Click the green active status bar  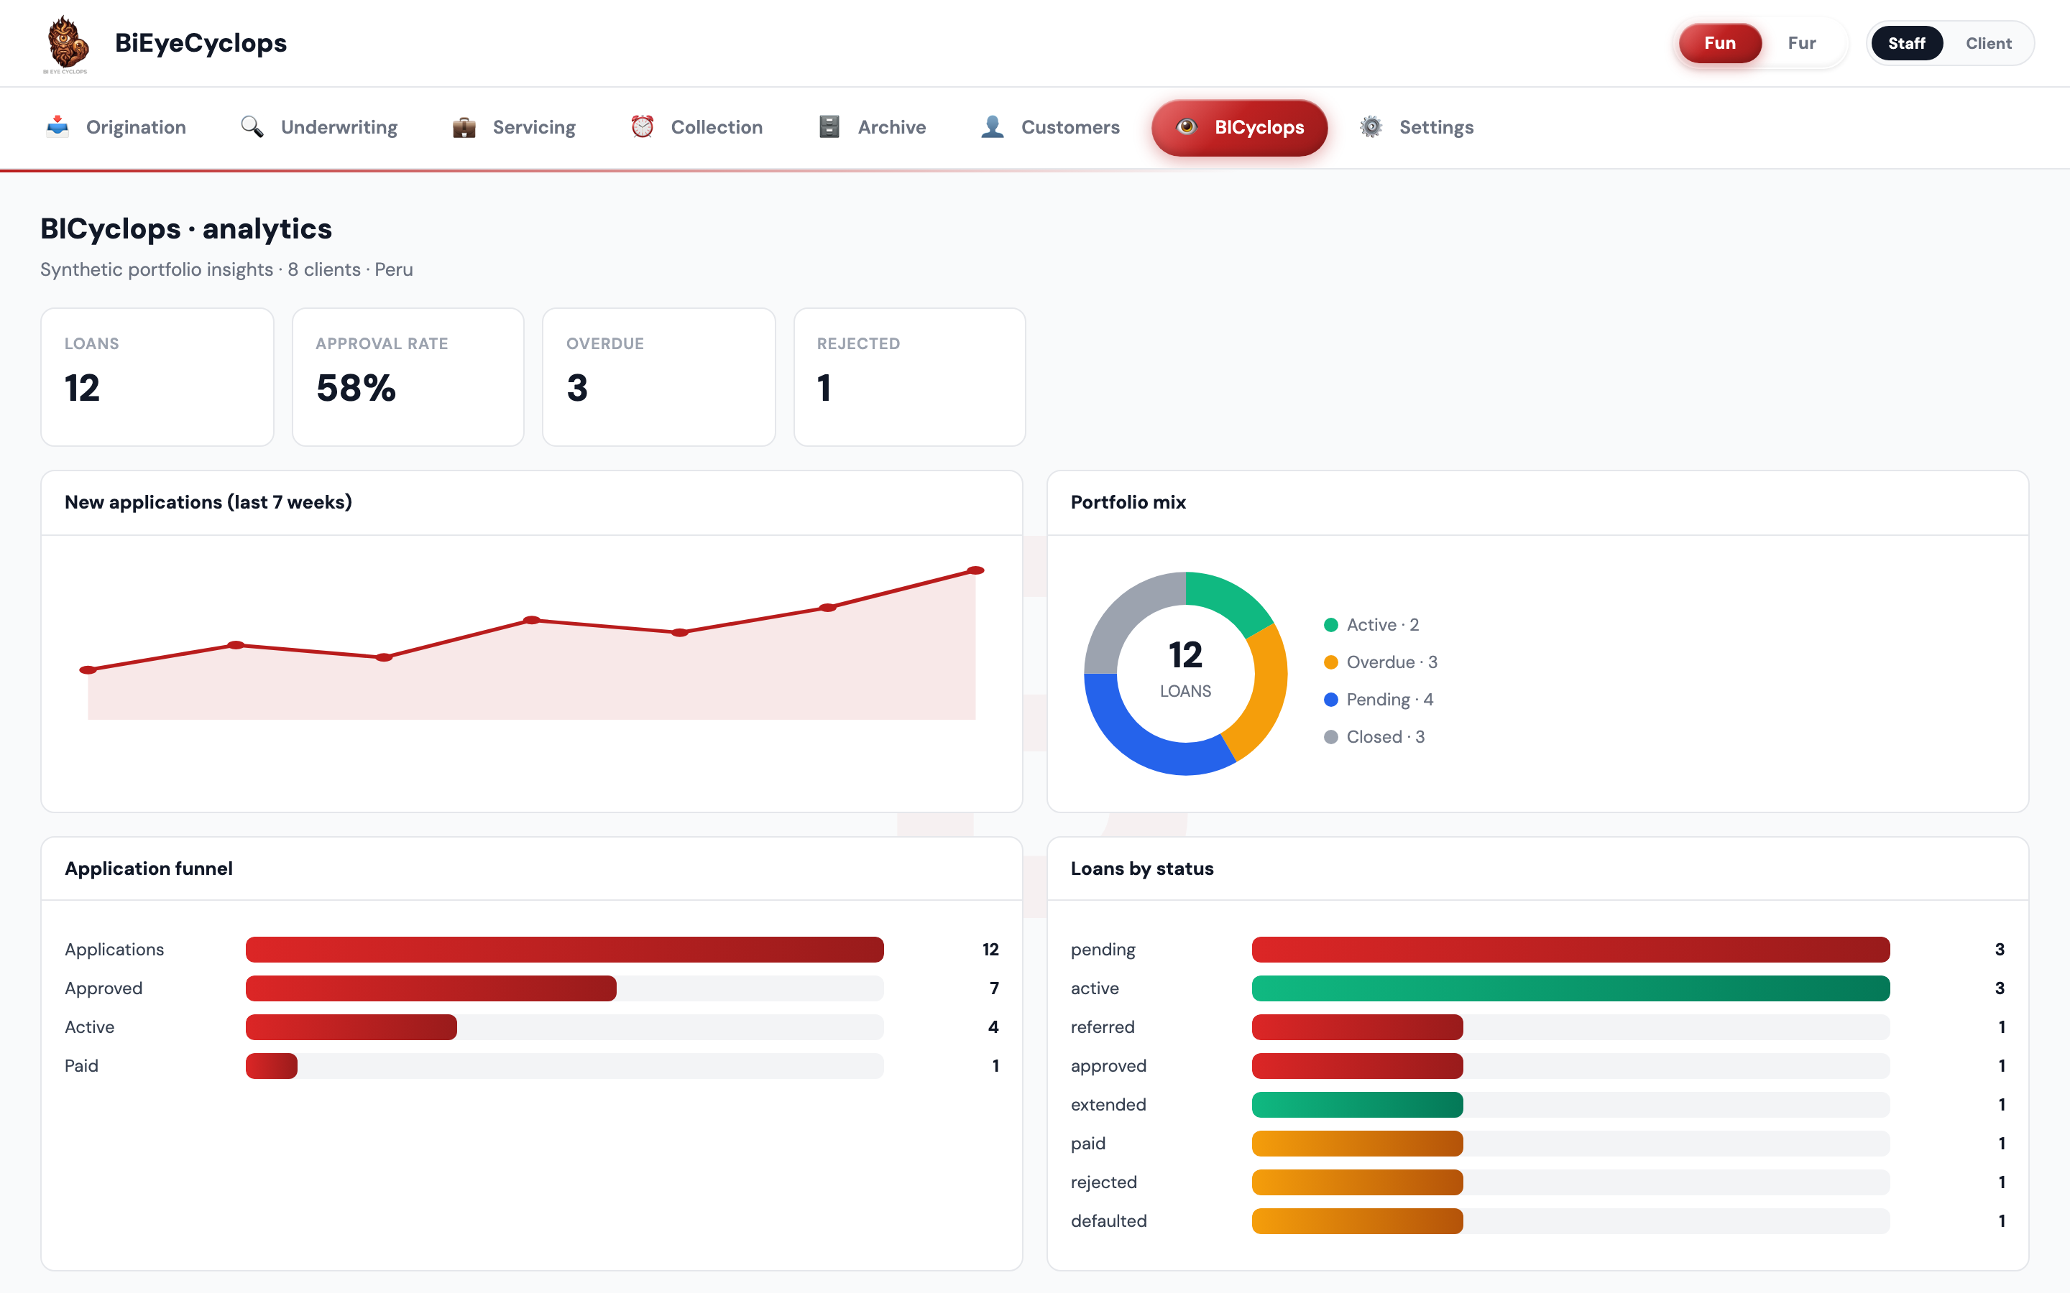click(1570, 988)
